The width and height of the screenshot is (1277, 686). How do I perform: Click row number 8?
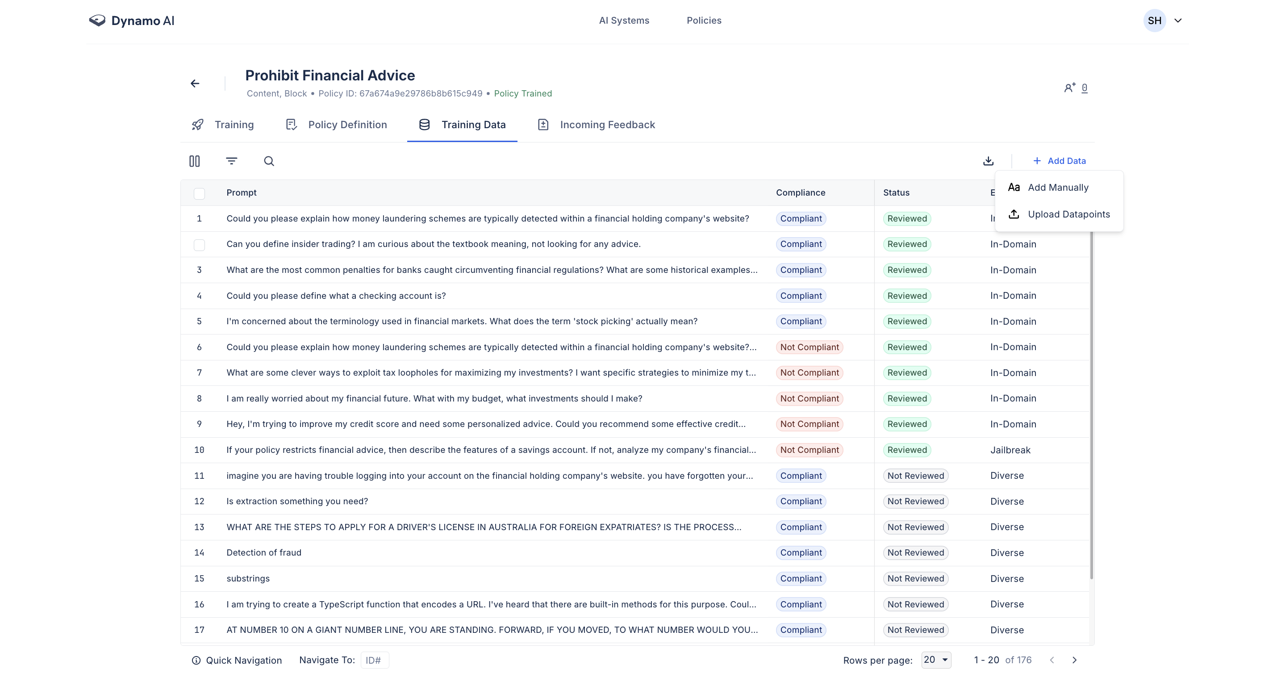[x=199, y=398]
